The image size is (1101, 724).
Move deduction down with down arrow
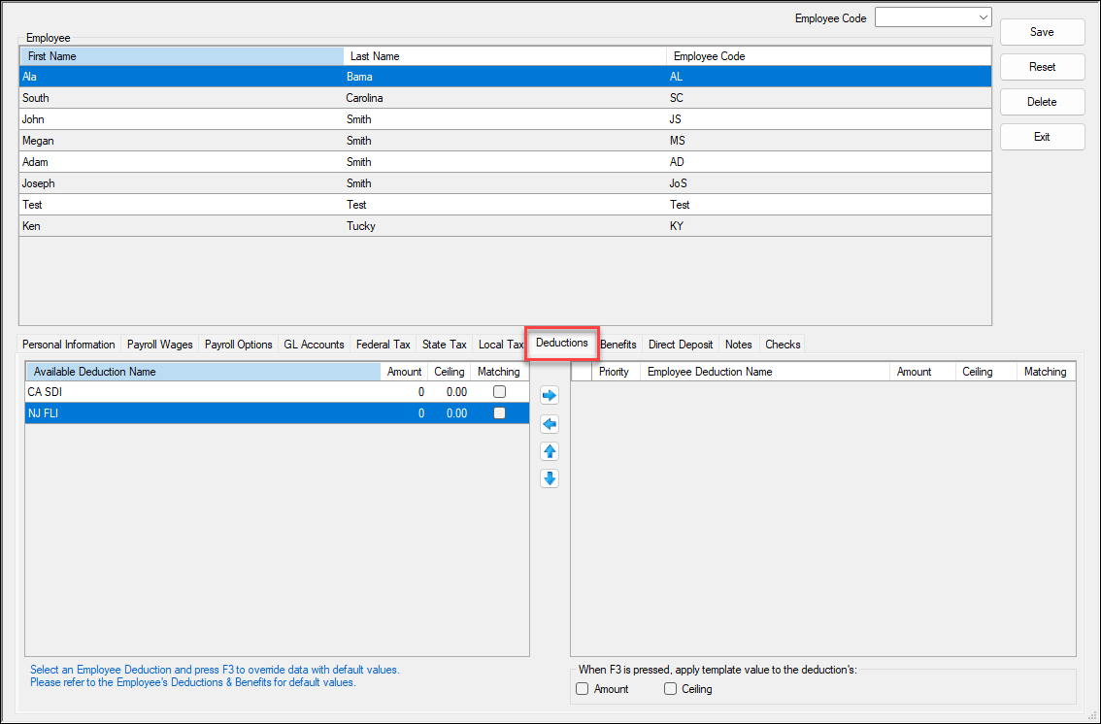click(550, 478)
